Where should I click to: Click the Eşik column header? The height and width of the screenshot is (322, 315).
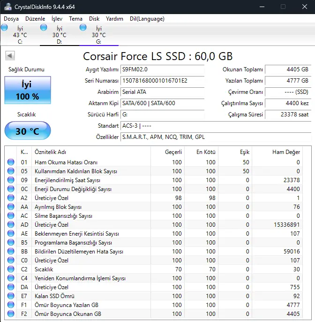[235, 152]
